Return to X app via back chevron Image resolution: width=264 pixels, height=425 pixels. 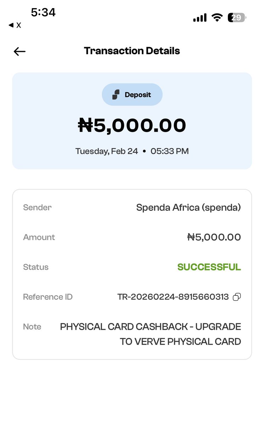pyautogui.click(x=15, y=25)
